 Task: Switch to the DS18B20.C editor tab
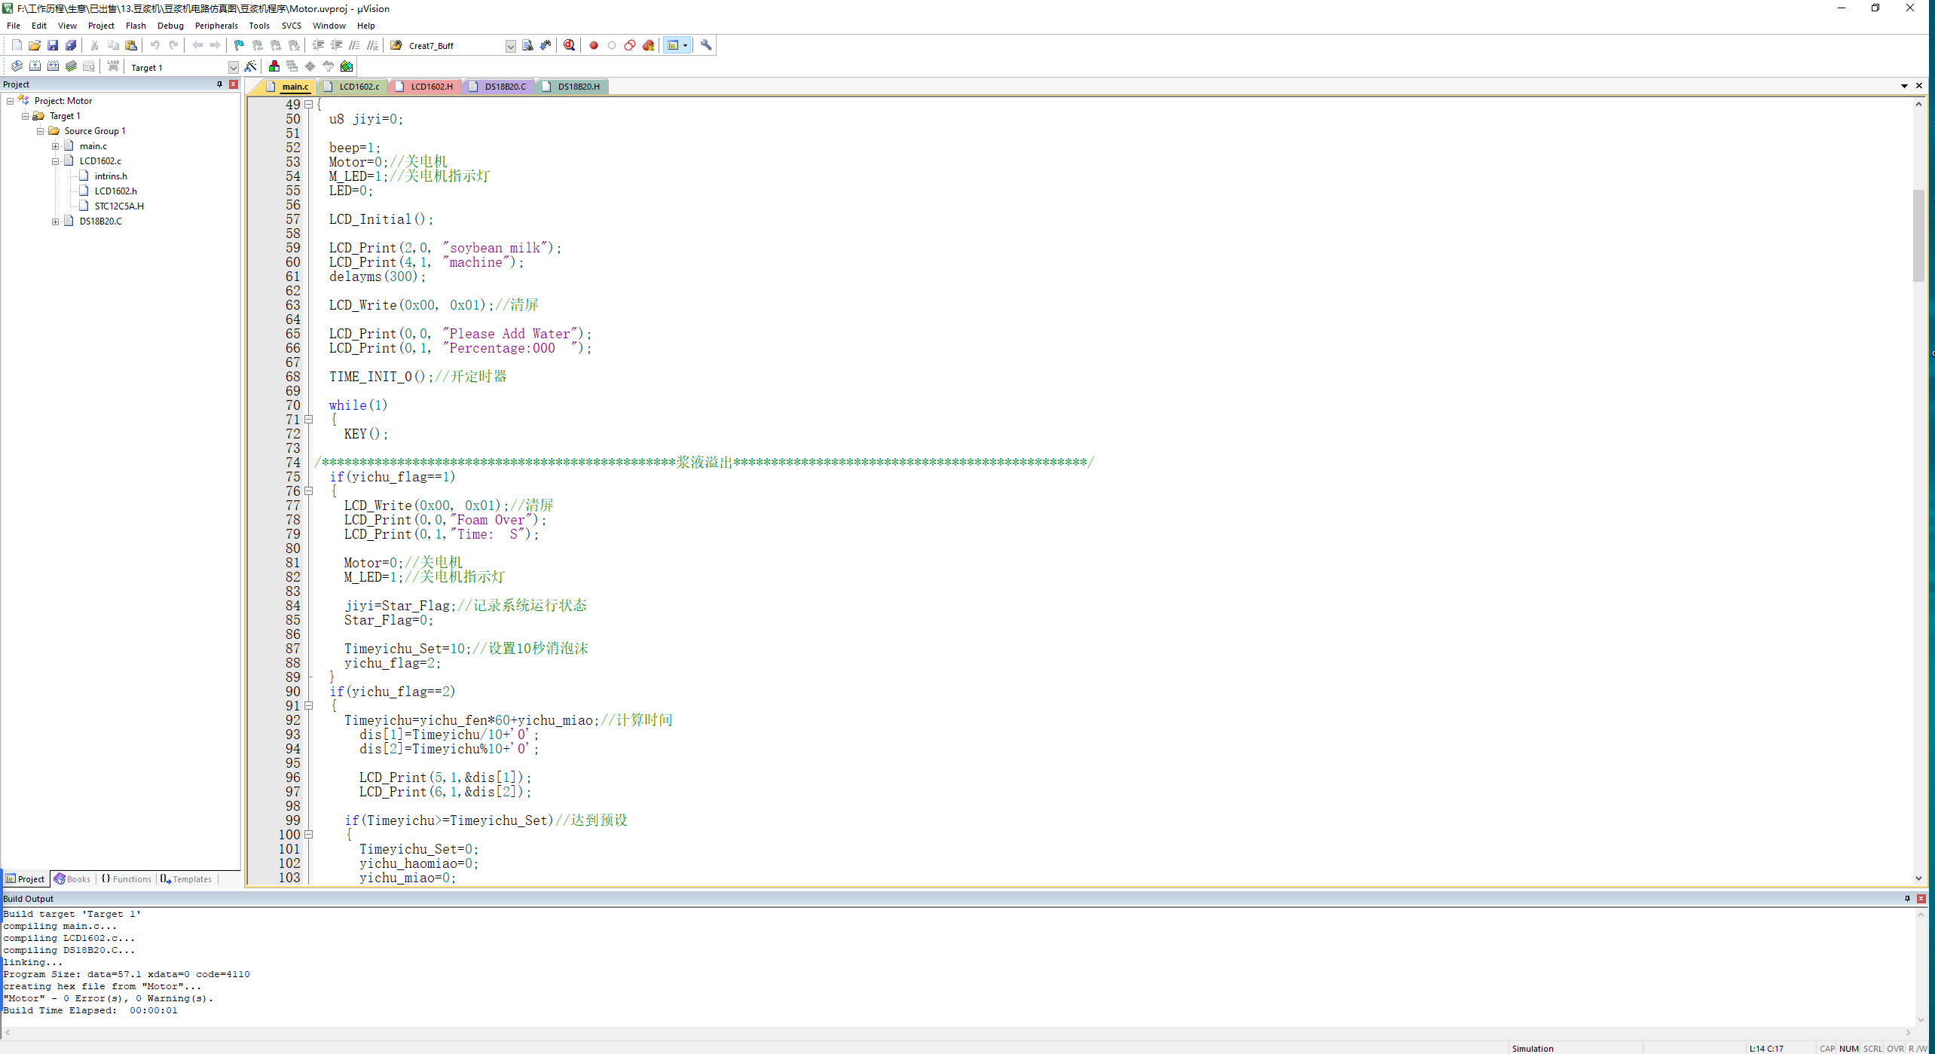click(498, 87)
